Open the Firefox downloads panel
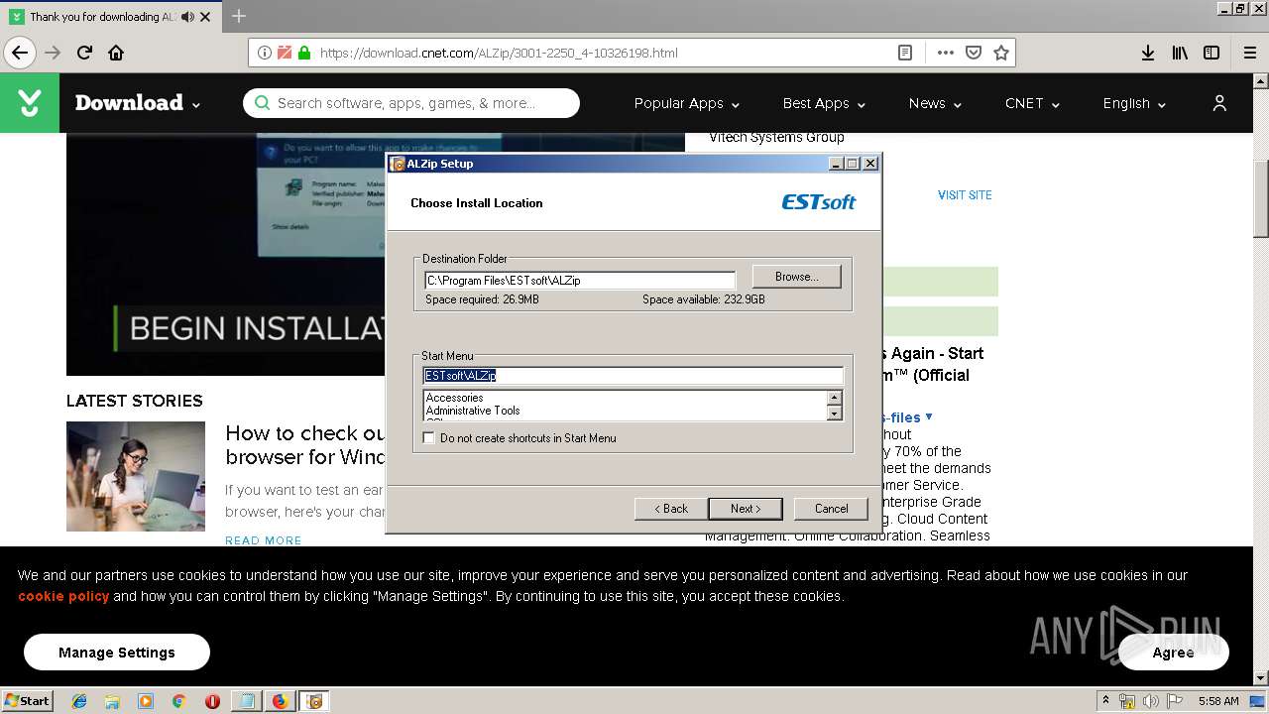Screen dimensions: 1269x714 click(1147, 53)
